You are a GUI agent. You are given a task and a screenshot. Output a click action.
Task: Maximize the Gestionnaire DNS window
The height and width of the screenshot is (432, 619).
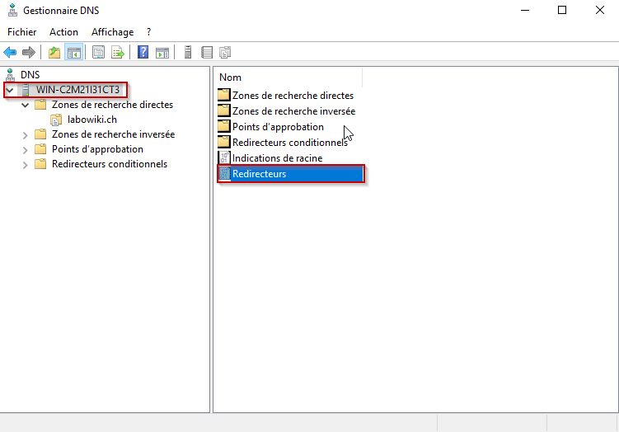pyautogui.click(x=562, y=10)
